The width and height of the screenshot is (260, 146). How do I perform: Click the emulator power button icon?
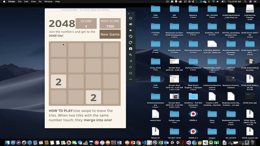[x=131, y=18]
